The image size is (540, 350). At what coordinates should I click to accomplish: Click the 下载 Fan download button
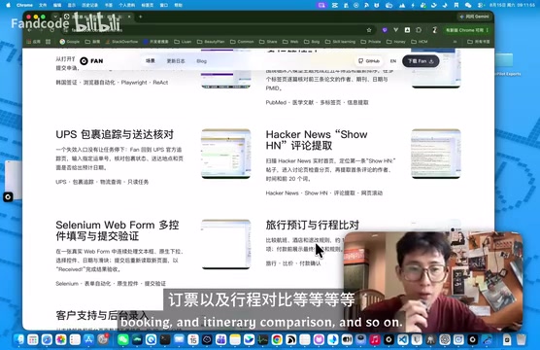click(x=421, y=61)
